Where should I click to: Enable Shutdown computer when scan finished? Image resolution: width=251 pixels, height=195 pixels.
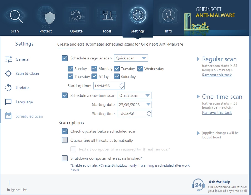click(x=65, y=158)
